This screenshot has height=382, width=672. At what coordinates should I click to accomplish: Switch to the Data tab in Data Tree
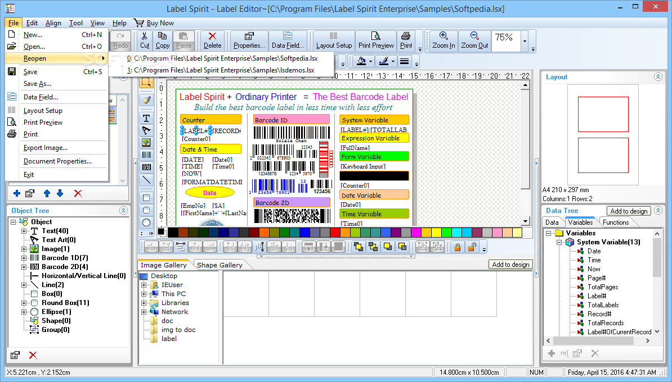(552, 222)
